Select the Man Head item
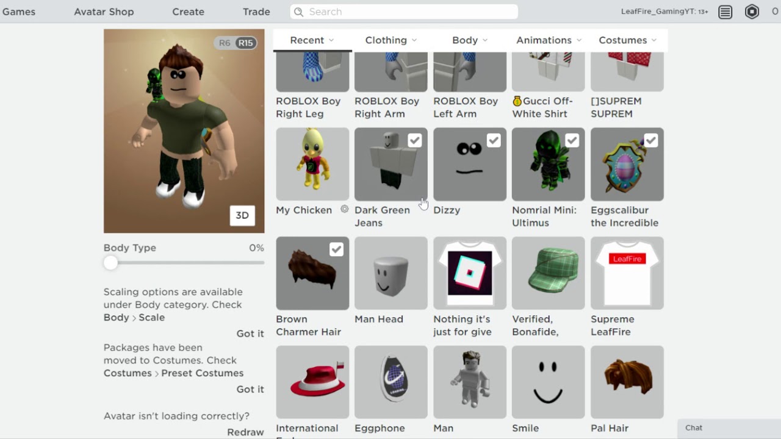Viewport: 781px width, 439px height. coord(391,273)
